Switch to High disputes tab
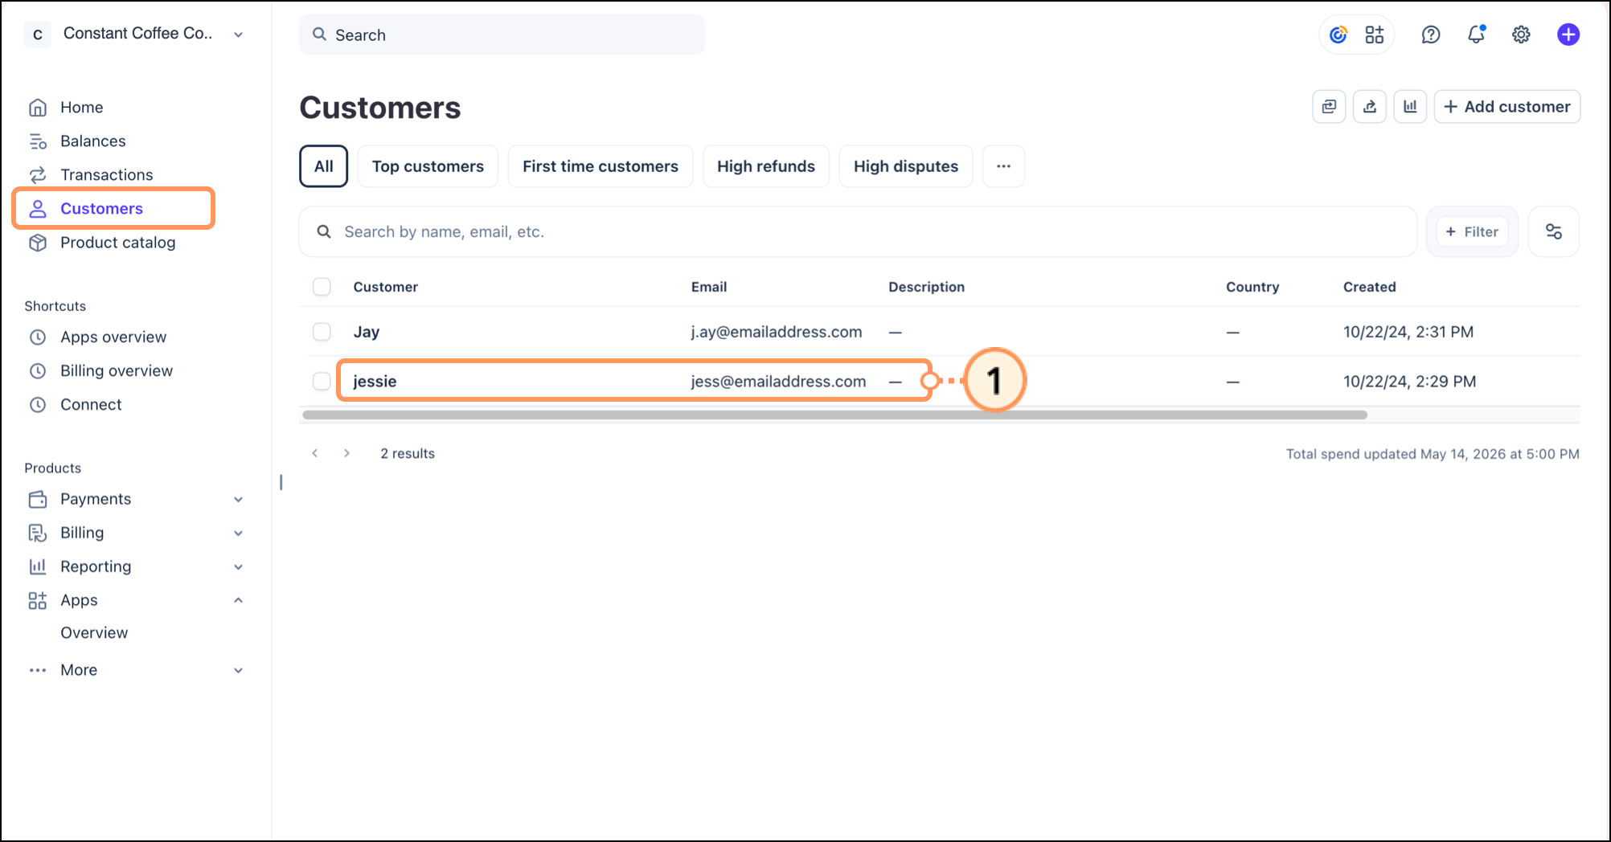This screenshot has width=1611, height=842. pos(906,166)
